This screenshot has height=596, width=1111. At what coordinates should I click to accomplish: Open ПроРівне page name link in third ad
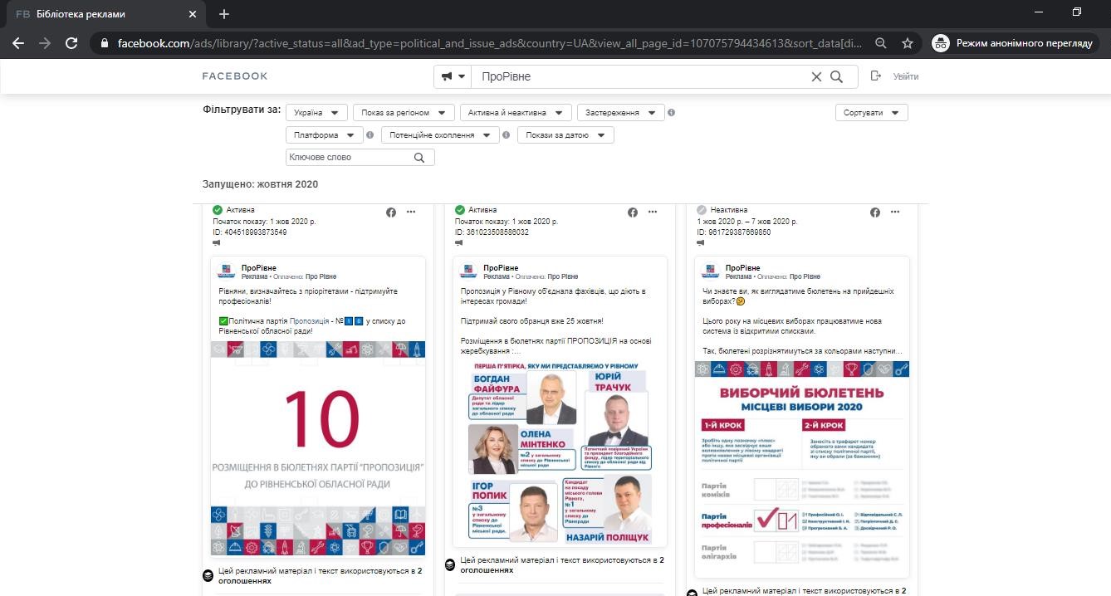point(743,267)
